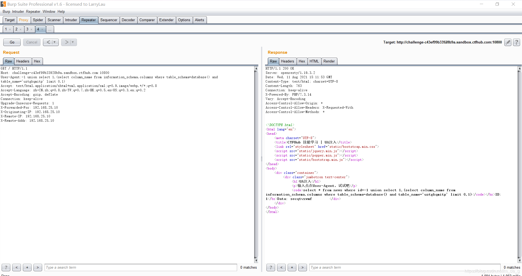Switch to the Target tool tab
Screen dimensions: 522x276
(10, 20)
